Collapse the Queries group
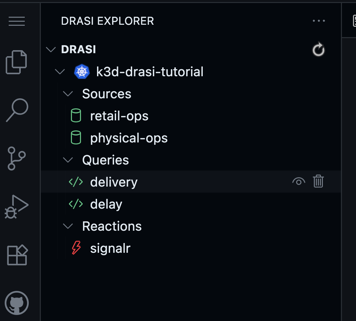The width and height of the screenshot is (356, 321). click(68, 160)
